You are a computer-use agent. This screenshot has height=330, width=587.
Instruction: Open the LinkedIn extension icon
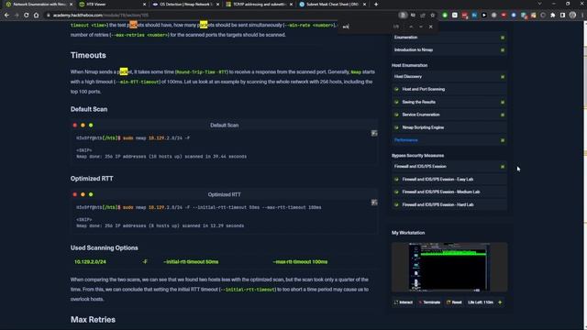[x=474, y=16]
